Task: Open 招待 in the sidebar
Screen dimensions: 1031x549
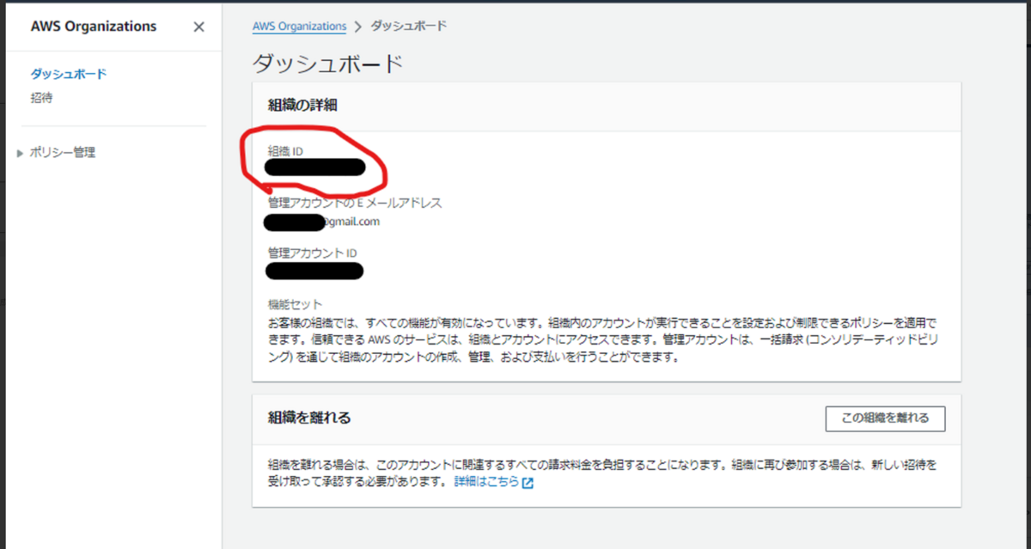Action: 41,98
